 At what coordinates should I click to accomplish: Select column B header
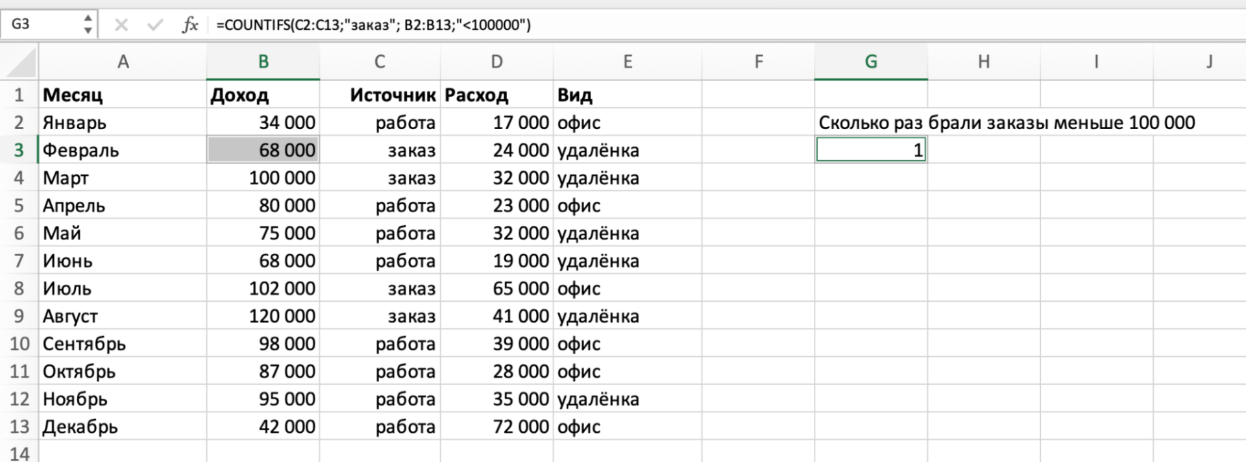263,62
